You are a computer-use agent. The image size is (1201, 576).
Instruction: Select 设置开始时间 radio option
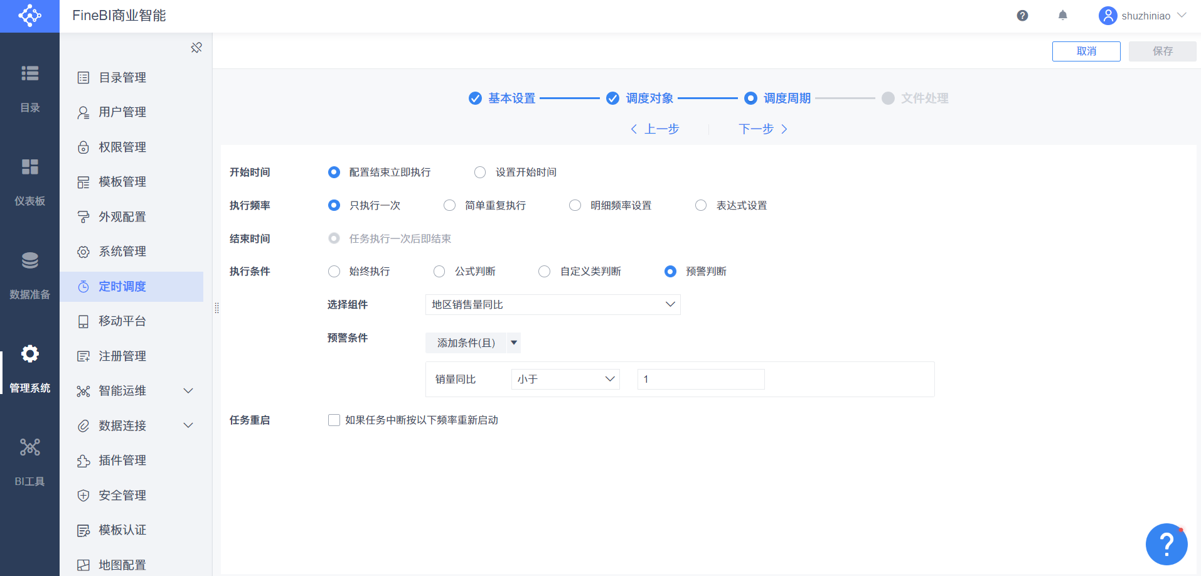tap(480, 173)
